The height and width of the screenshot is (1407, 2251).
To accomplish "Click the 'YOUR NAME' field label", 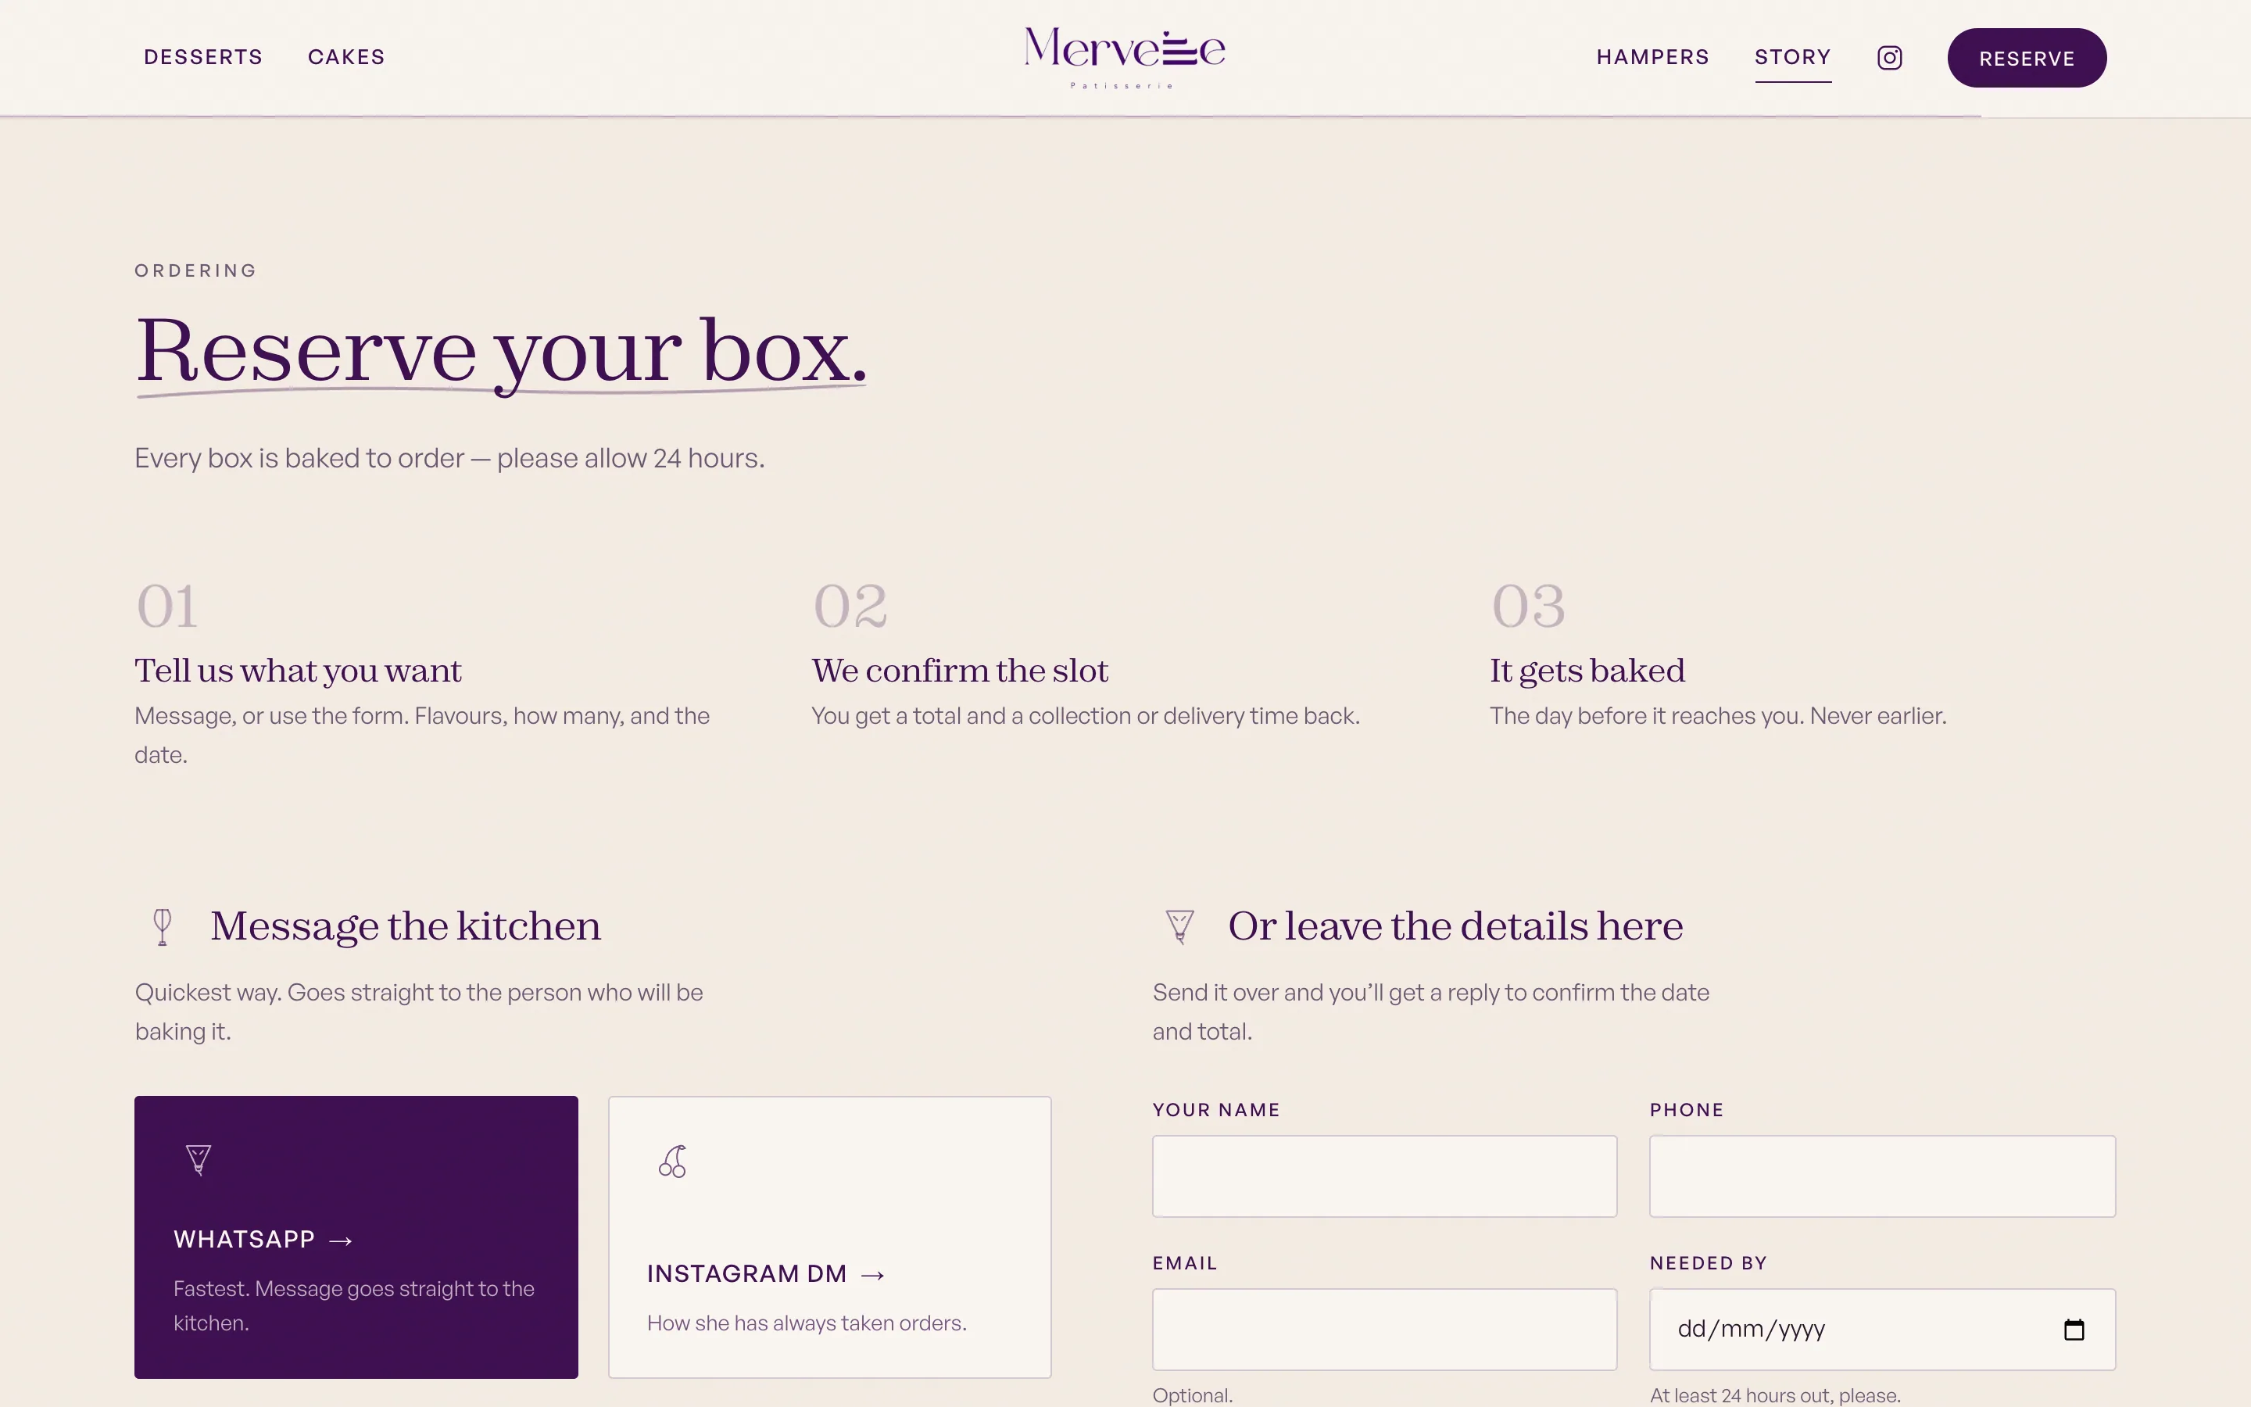I will click(1215, 1110).
